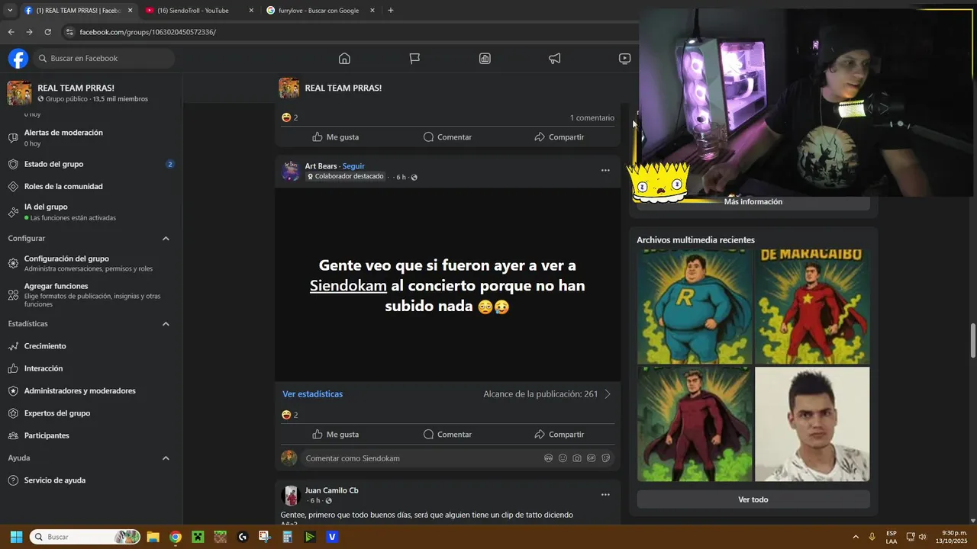Insert avatar sticker in comment box
The width and height of the screenshot is (977, 549).
tap(548, 458)
